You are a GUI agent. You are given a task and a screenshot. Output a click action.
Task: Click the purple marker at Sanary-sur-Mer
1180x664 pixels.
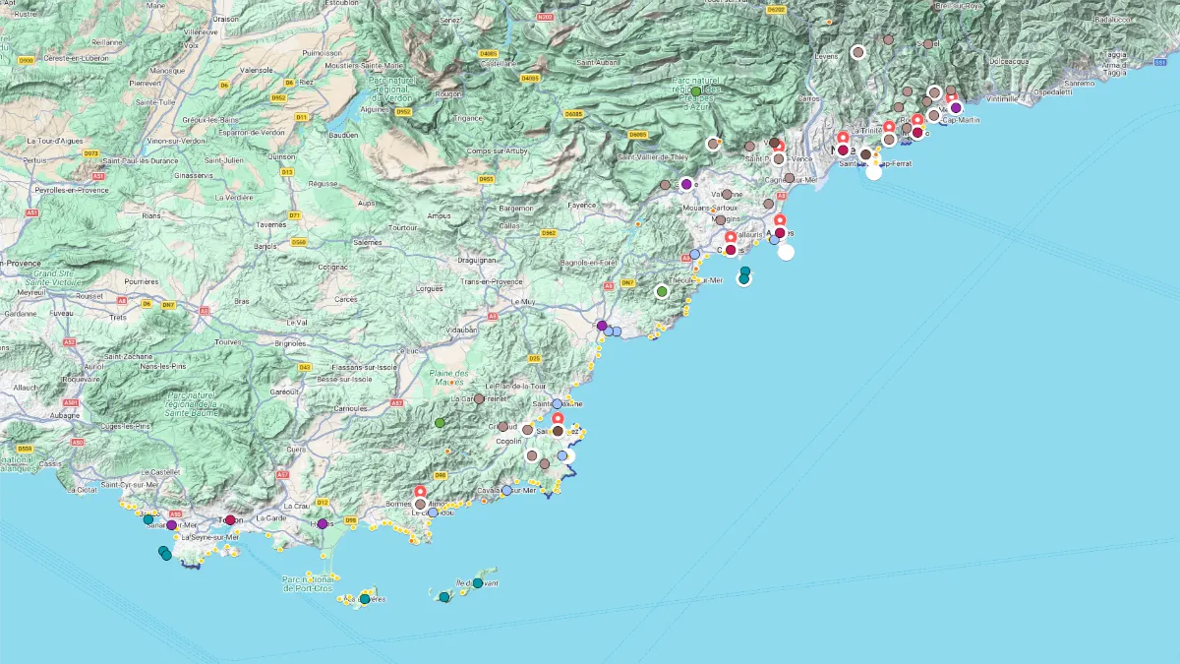coord(171,525)
